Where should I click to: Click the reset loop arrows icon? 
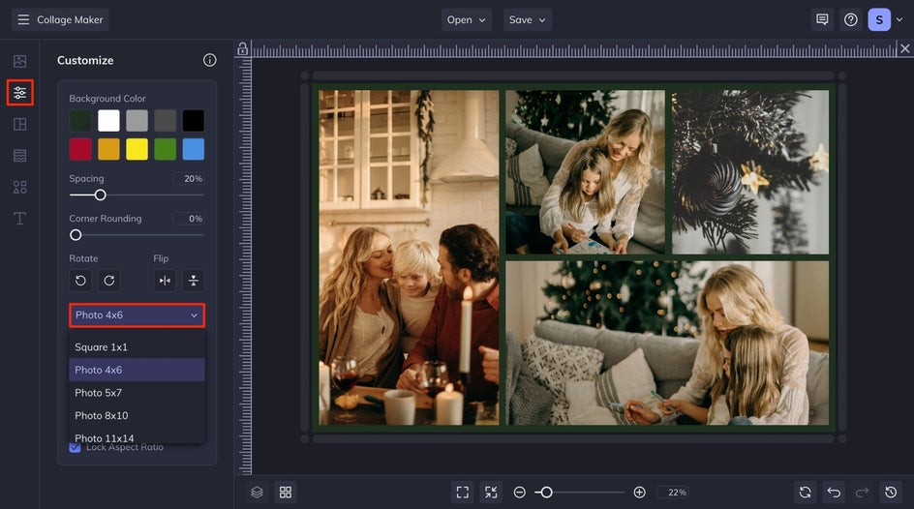click(x=805, y=493)
